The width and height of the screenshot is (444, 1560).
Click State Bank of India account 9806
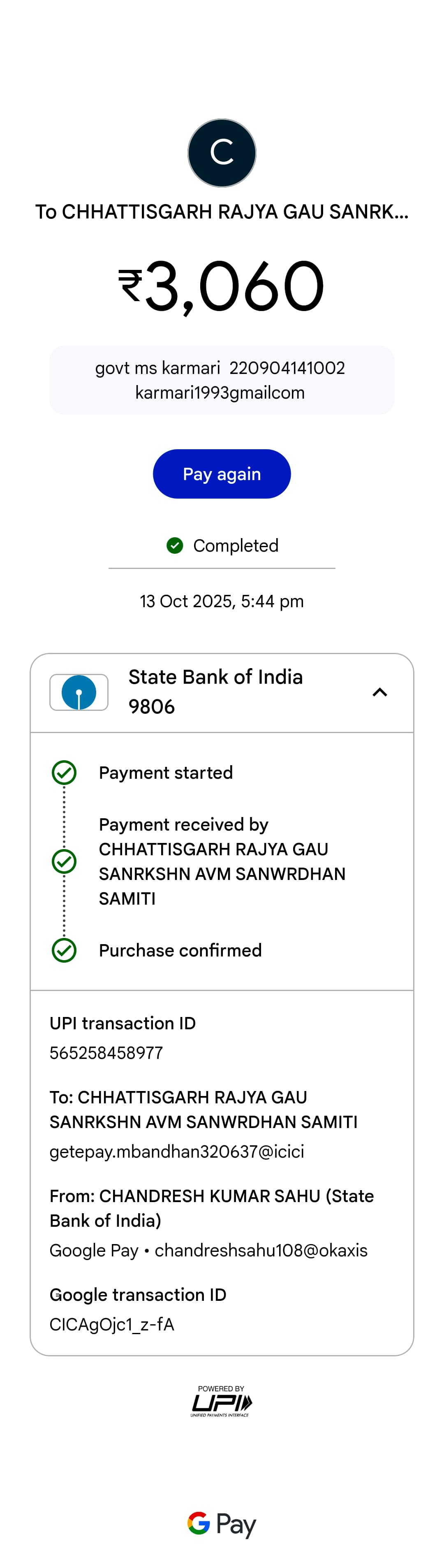[x=215, y=692]
